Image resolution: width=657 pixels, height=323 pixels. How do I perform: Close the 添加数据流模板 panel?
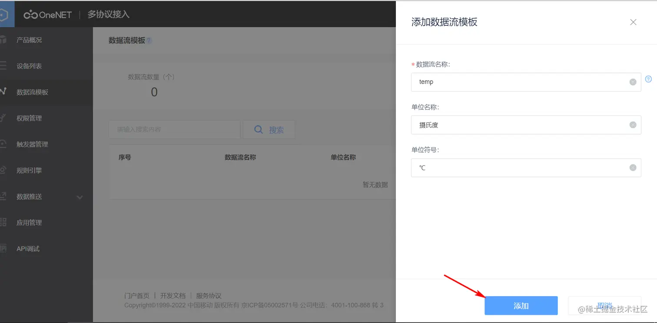point(633,22)
